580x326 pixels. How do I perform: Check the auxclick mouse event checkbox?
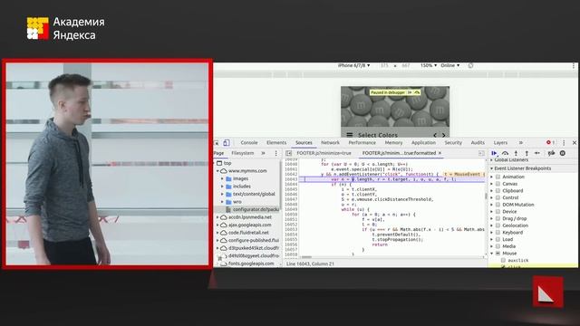[x=503, y=260]
